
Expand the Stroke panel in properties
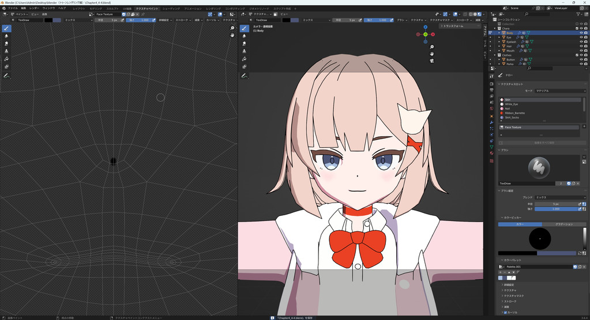point(510,301)
